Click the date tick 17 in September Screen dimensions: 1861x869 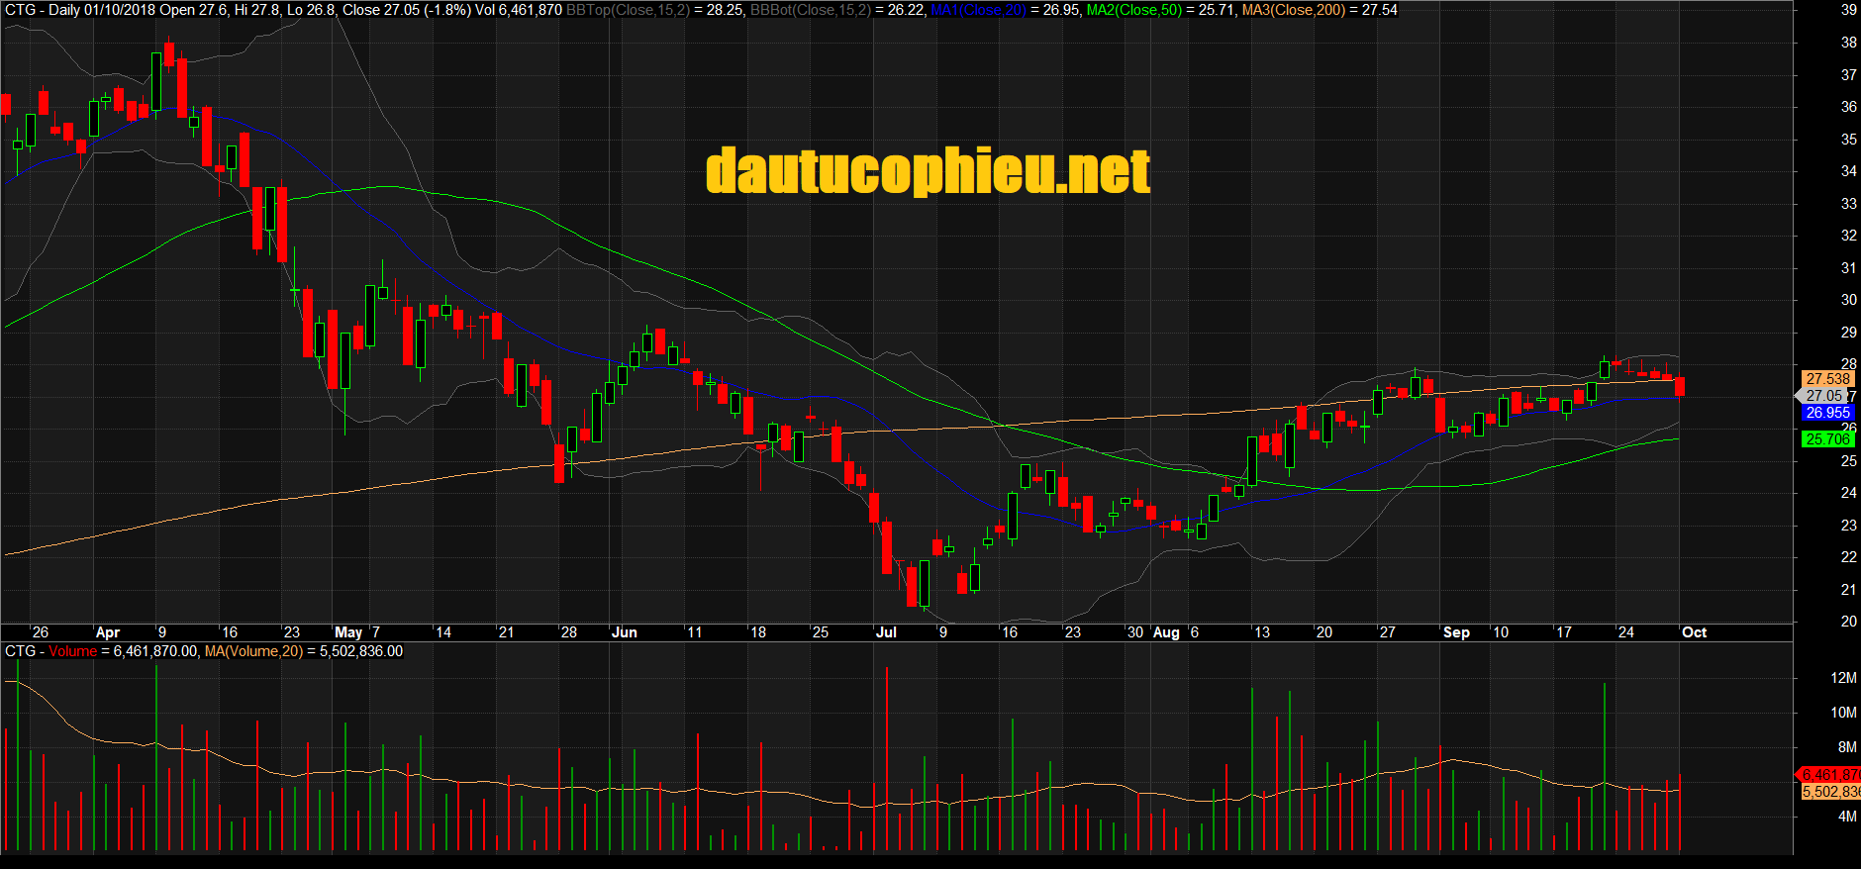[1563, 632]
